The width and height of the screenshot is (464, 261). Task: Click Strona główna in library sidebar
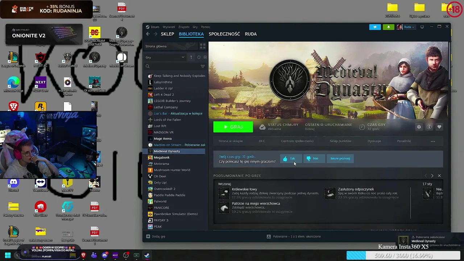tap(156, 46)
